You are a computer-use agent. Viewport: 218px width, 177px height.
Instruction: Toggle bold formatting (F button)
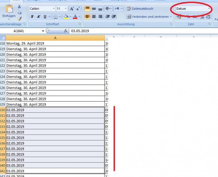[x=32, y=17]
